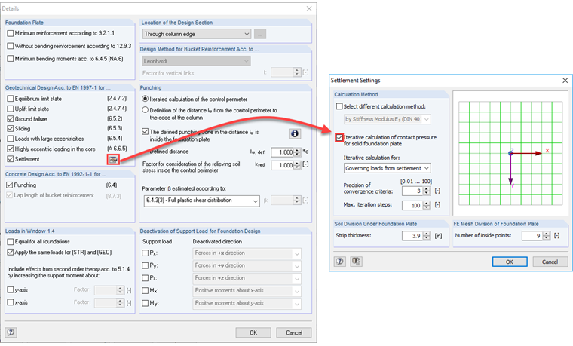Click the Strip thickness value field

412,236
